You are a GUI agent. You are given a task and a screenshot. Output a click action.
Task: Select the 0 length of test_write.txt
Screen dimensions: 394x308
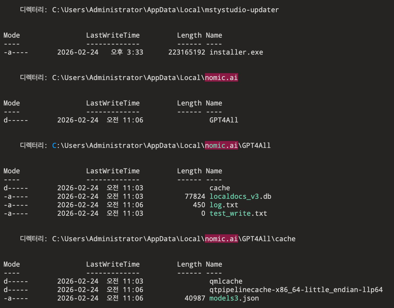point(203,213)
